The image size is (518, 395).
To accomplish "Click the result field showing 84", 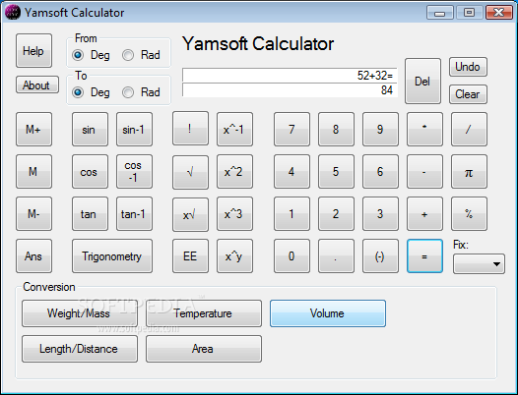I will [x=290, y=90].
